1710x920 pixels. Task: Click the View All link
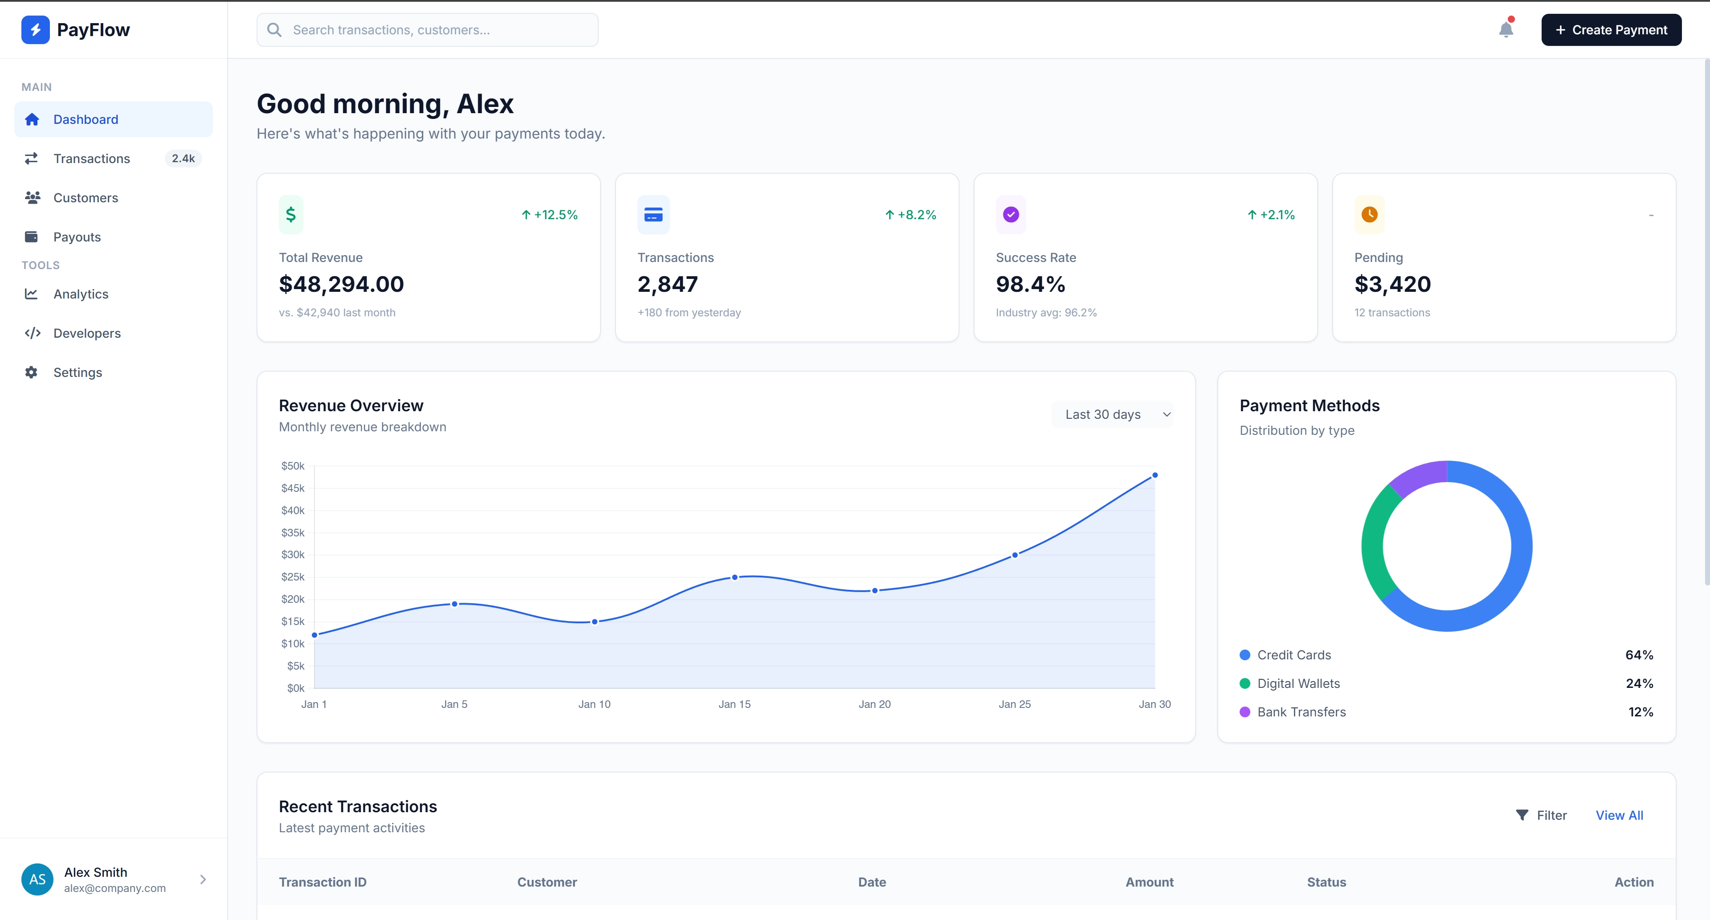click(1619, 815)
